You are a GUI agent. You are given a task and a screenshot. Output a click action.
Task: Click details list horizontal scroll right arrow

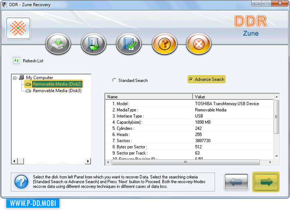click(270, 162)
